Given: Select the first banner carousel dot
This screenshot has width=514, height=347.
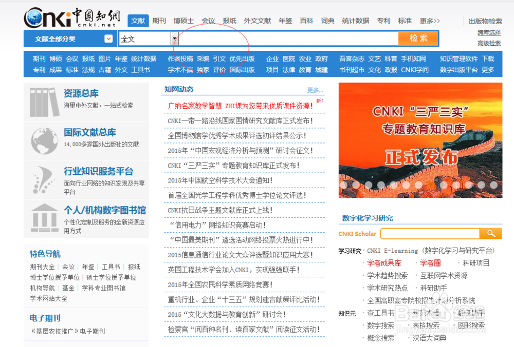Looking at the screenshot, I should (x=343, y=185).
